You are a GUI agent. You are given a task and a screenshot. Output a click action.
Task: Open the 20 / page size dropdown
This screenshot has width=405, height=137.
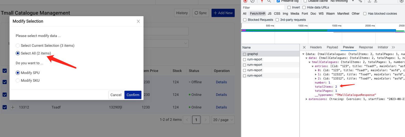[x=223, y=120]
